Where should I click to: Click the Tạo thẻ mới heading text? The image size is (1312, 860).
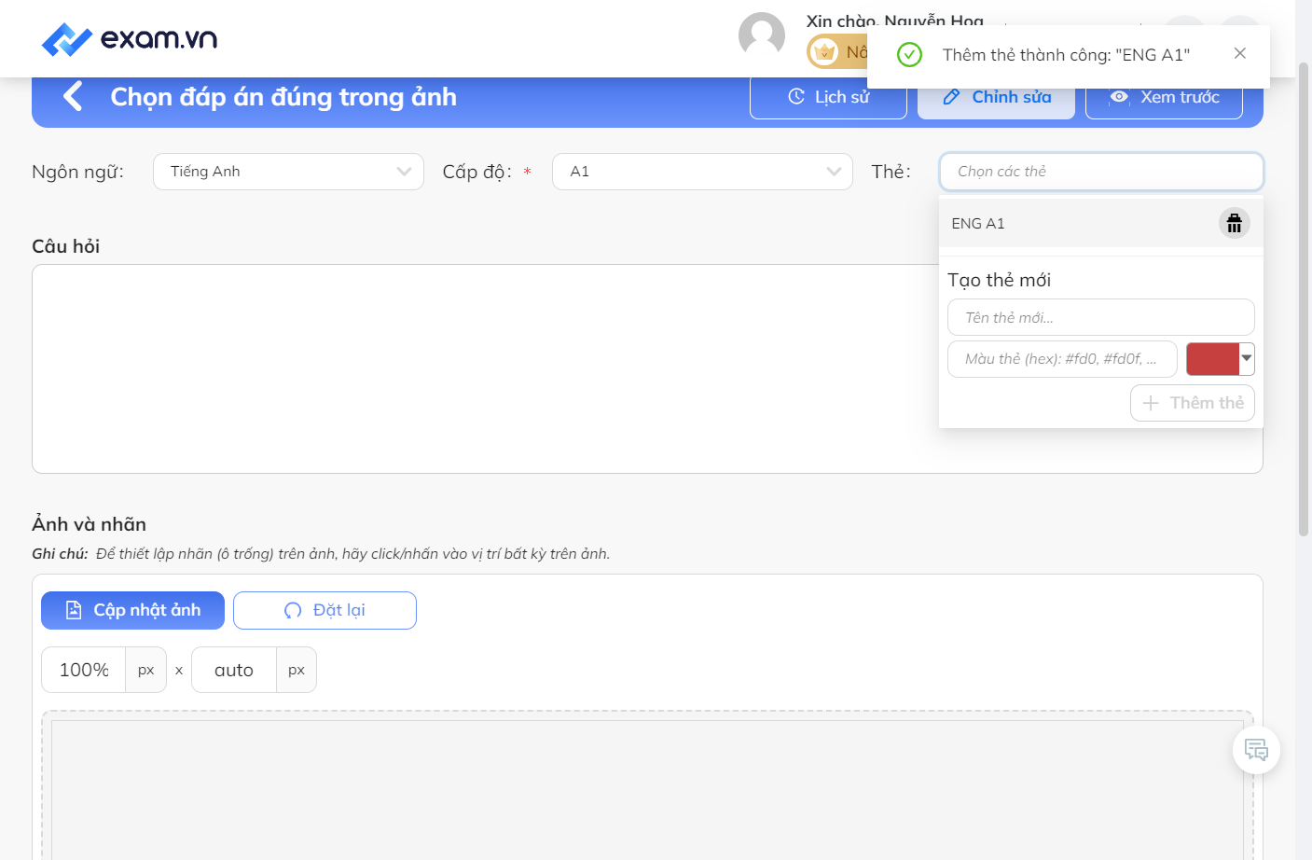click(999, 280)
